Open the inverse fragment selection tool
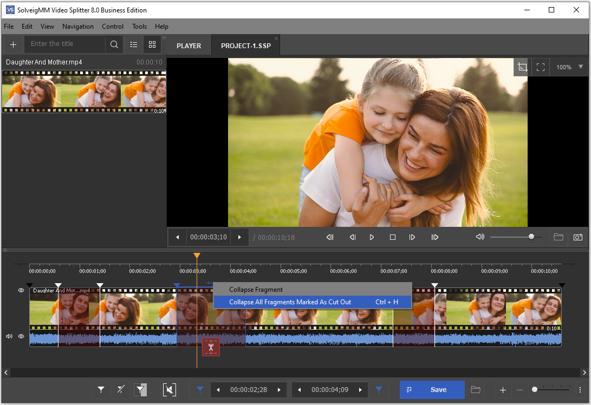 (140, 389)
